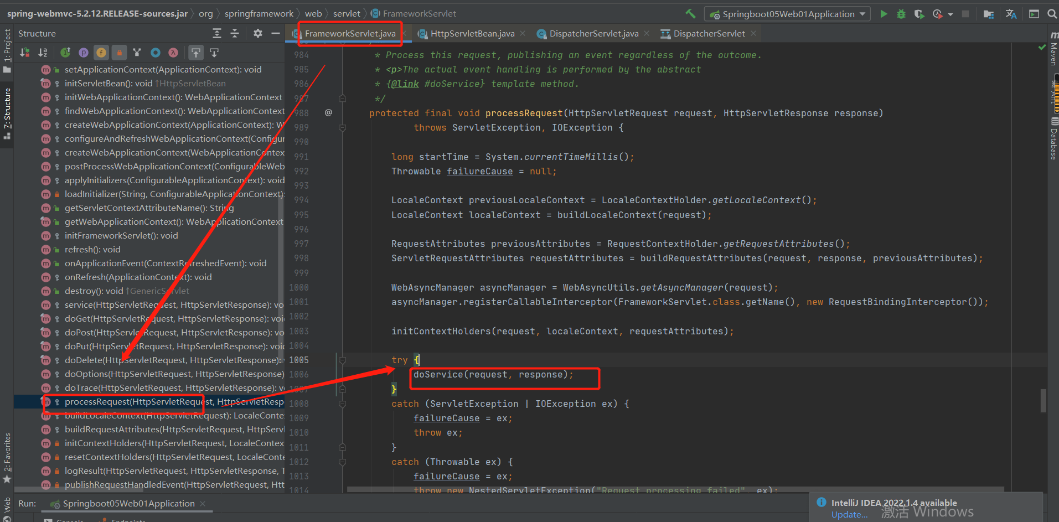
Task: Close the DispatcherServlet diagram tab
Action: (x=753, y=34)
